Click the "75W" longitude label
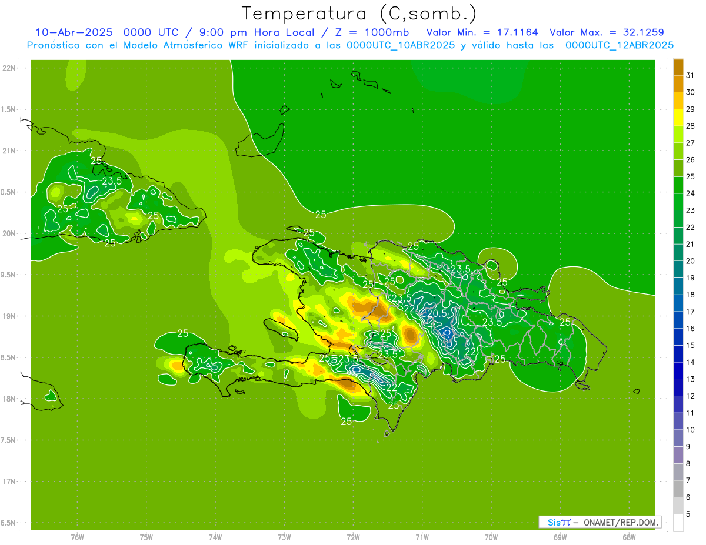The height and width of the screenshot is (545, 706). (146, 537)
